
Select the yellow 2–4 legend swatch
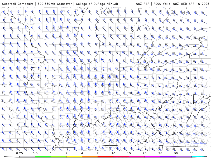click(74, 157)
